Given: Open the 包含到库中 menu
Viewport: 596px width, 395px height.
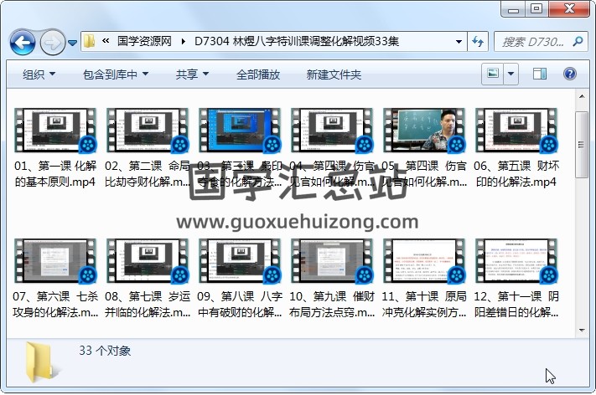Looking at the screenshot, I should [x=116, y=74].
